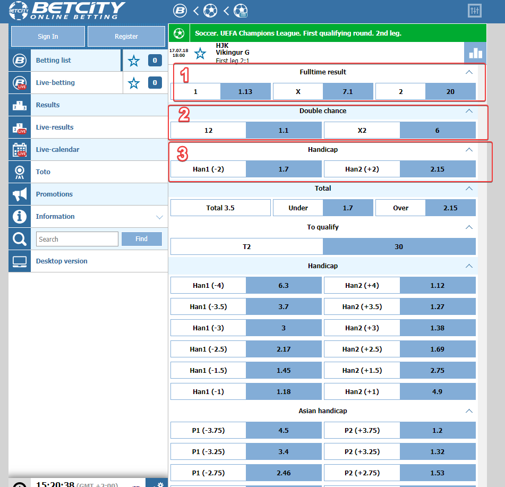Click the Promotions megaphone icon

(x=20, y=194)
